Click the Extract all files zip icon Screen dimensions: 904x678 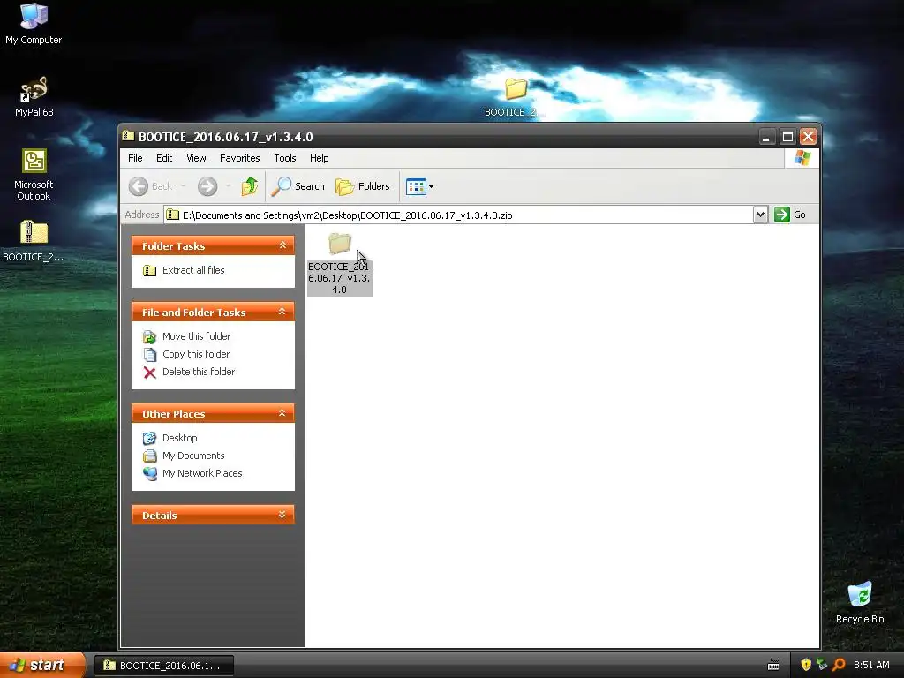coord(149,270)
